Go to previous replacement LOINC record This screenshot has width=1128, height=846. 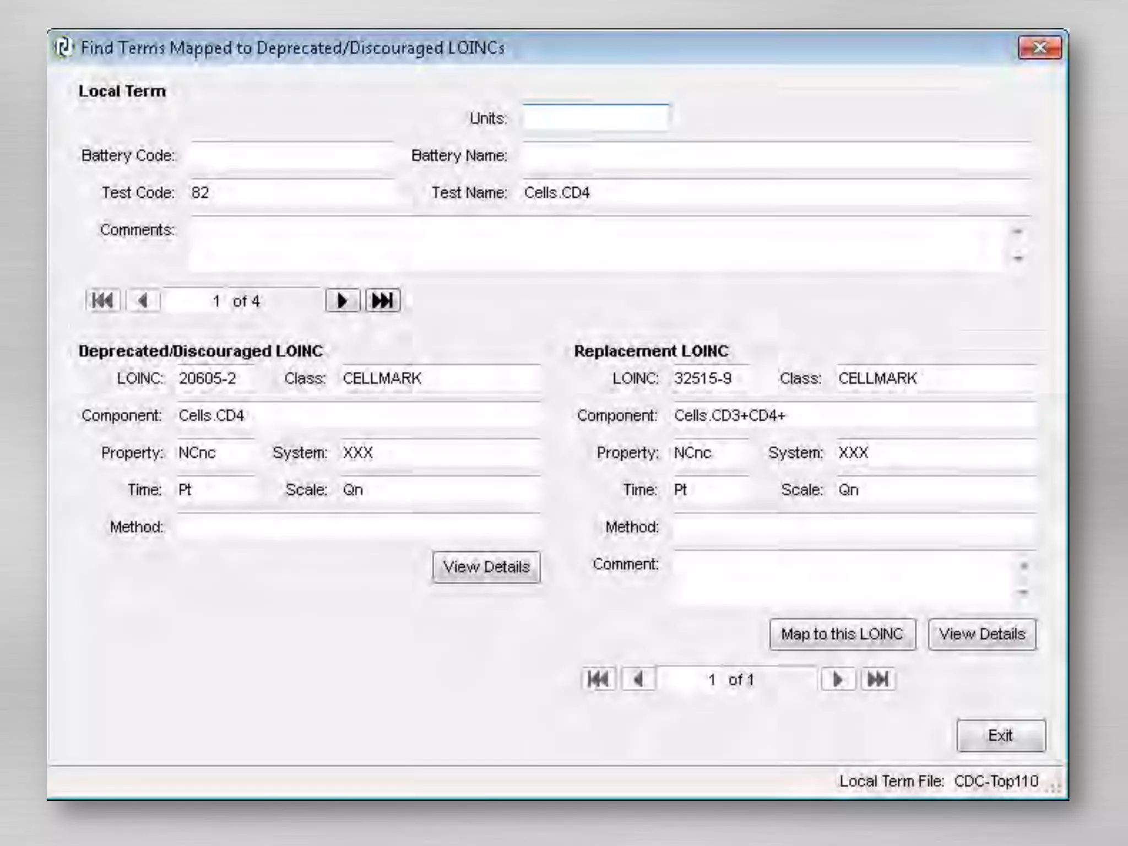click(639, 679)
